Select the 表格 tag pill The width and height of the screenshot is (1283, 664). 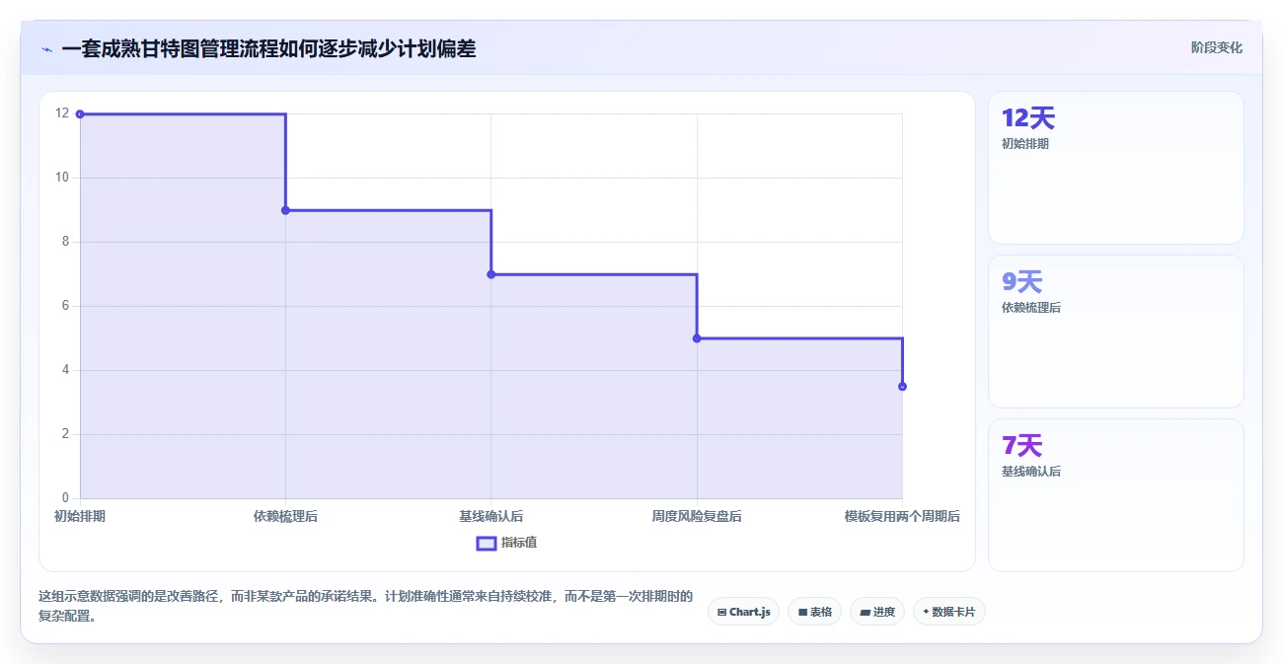click(814, 612)
